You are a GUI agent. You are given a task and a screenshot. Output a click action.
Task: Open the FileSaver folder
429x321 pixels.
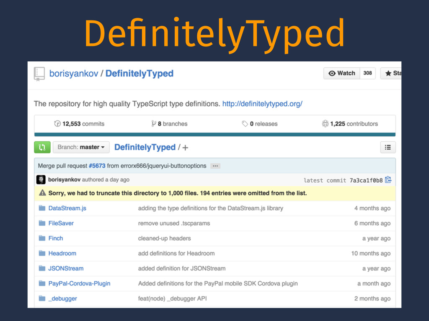61,223
